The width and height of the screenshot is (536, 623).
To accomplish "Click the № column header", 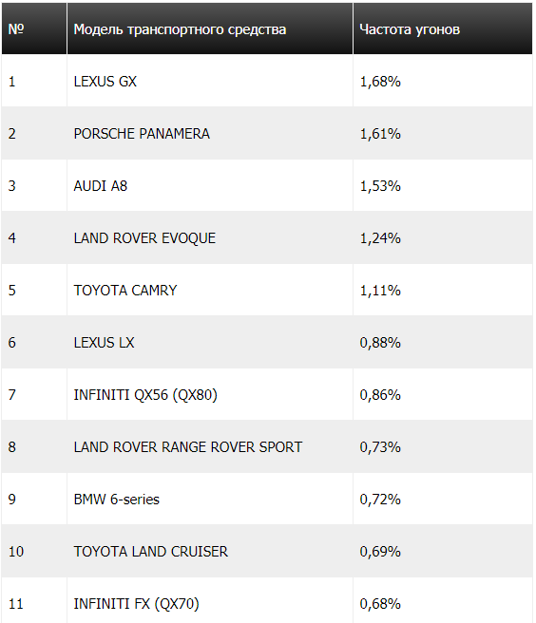I will [x=34, y=28].
